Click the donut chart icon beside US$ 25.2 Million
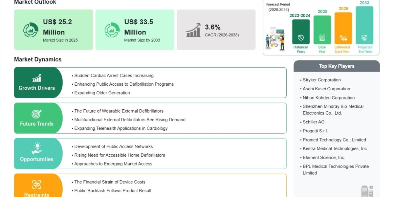The width and height of the screenshot is (394, 197). point(31,30)
